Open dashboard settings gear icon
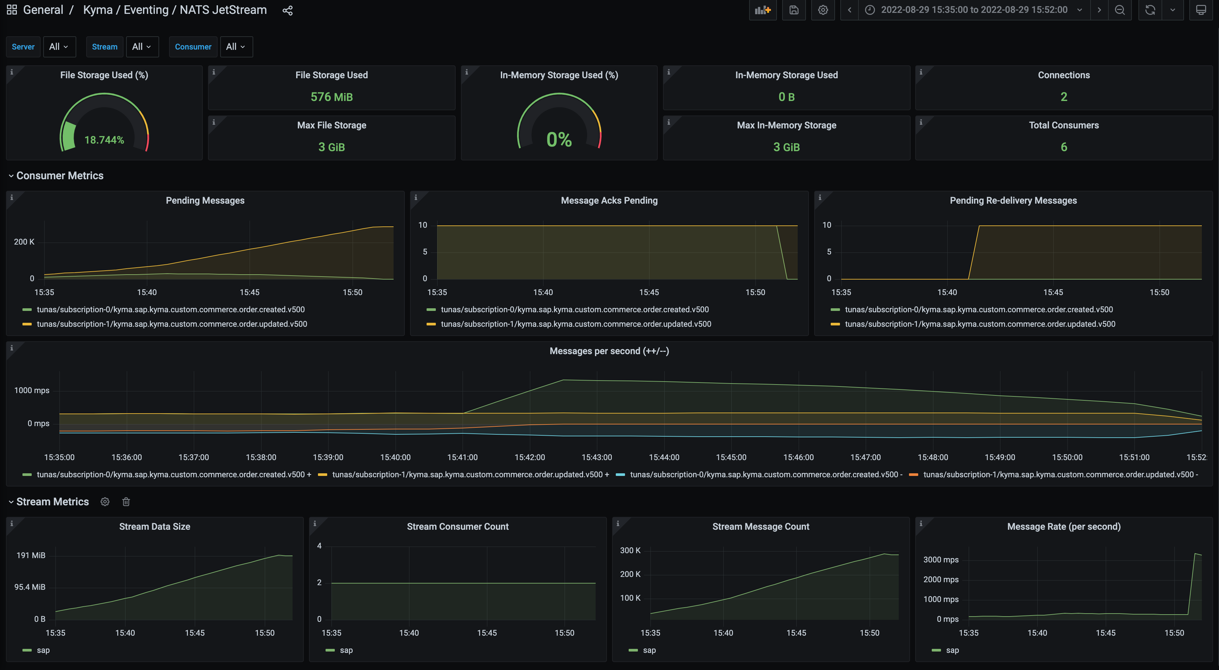 (x=823, y=10)
